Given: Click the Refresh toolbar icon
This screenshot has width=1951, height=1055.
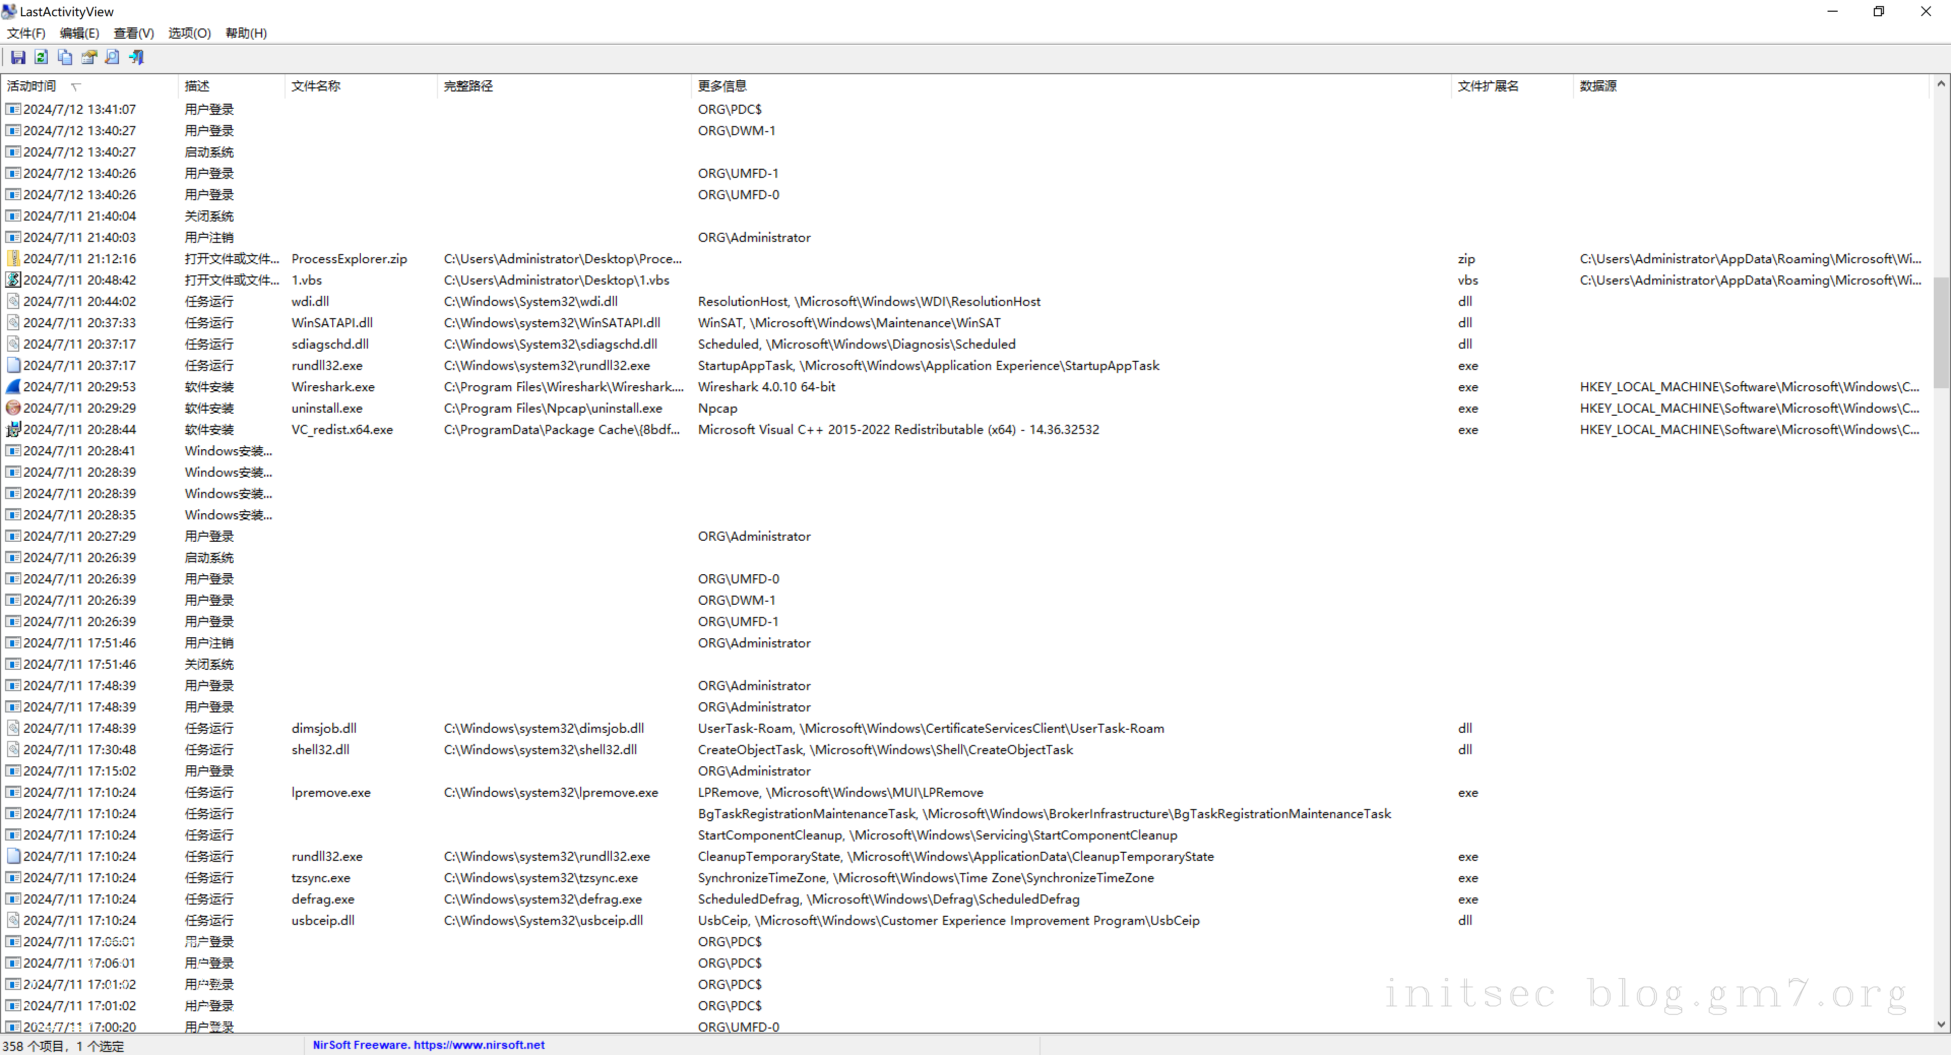Looking at the screenshot, I should (42, 57).
